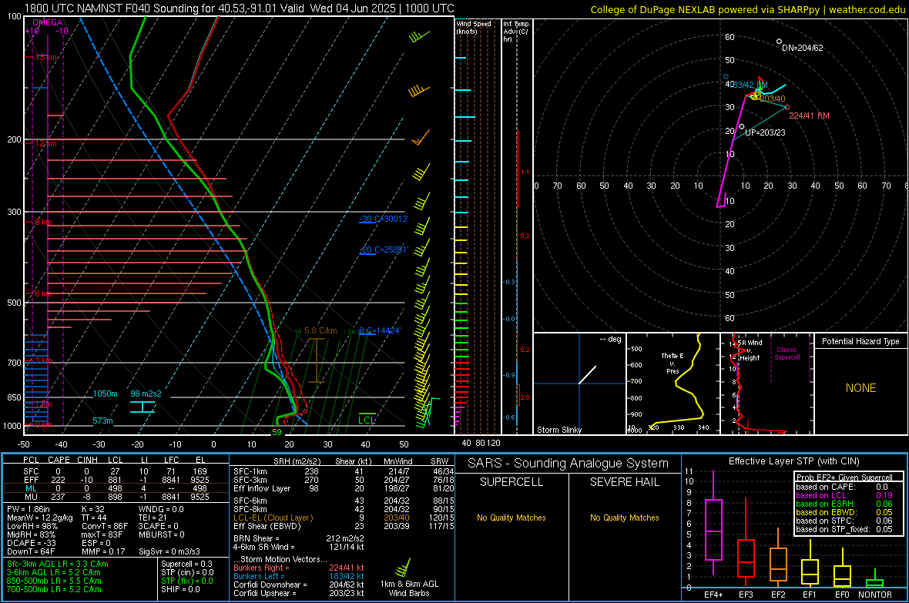The image size is (909, 603).
Task: Click the 'Eff Shear (EBWD)' row
Action: 344,526
